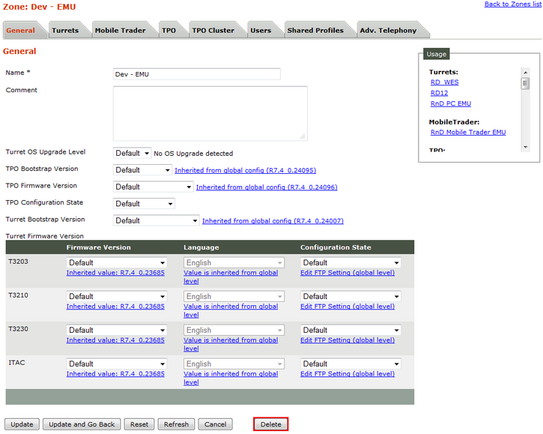Click T3203 language inherited from global link

pos(231,277)
